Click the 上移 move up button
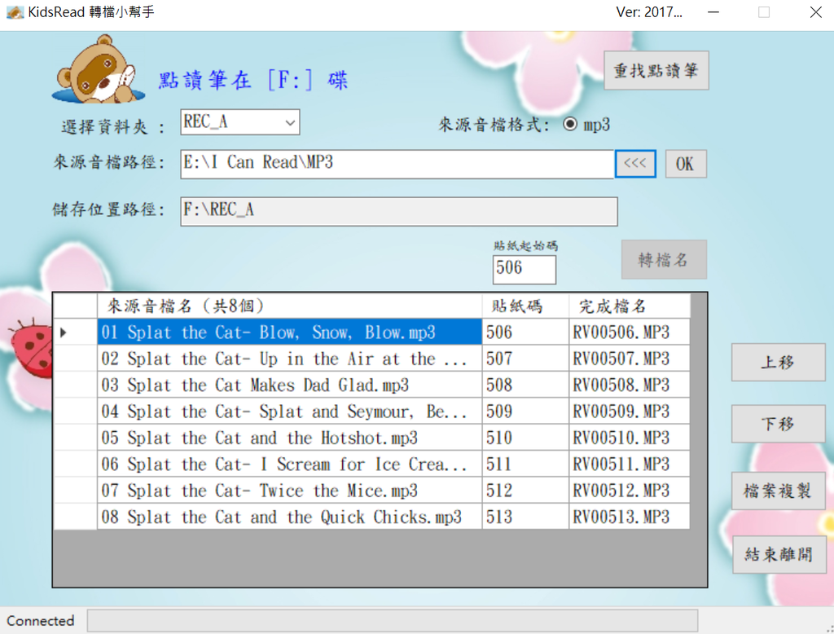The width and height of the screenshot is (834, 634). 778,362
